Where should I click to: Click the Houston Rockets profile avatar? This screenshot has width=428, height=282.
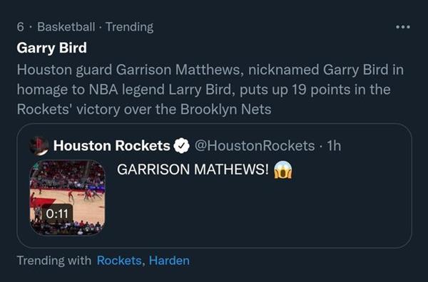tap(39, 146)
